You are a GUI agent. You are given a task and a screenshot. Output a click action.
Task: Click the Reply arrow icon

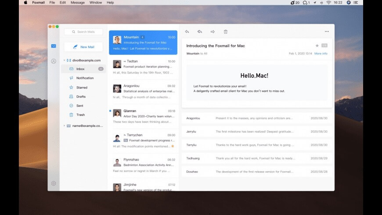[x=187, y=32]
